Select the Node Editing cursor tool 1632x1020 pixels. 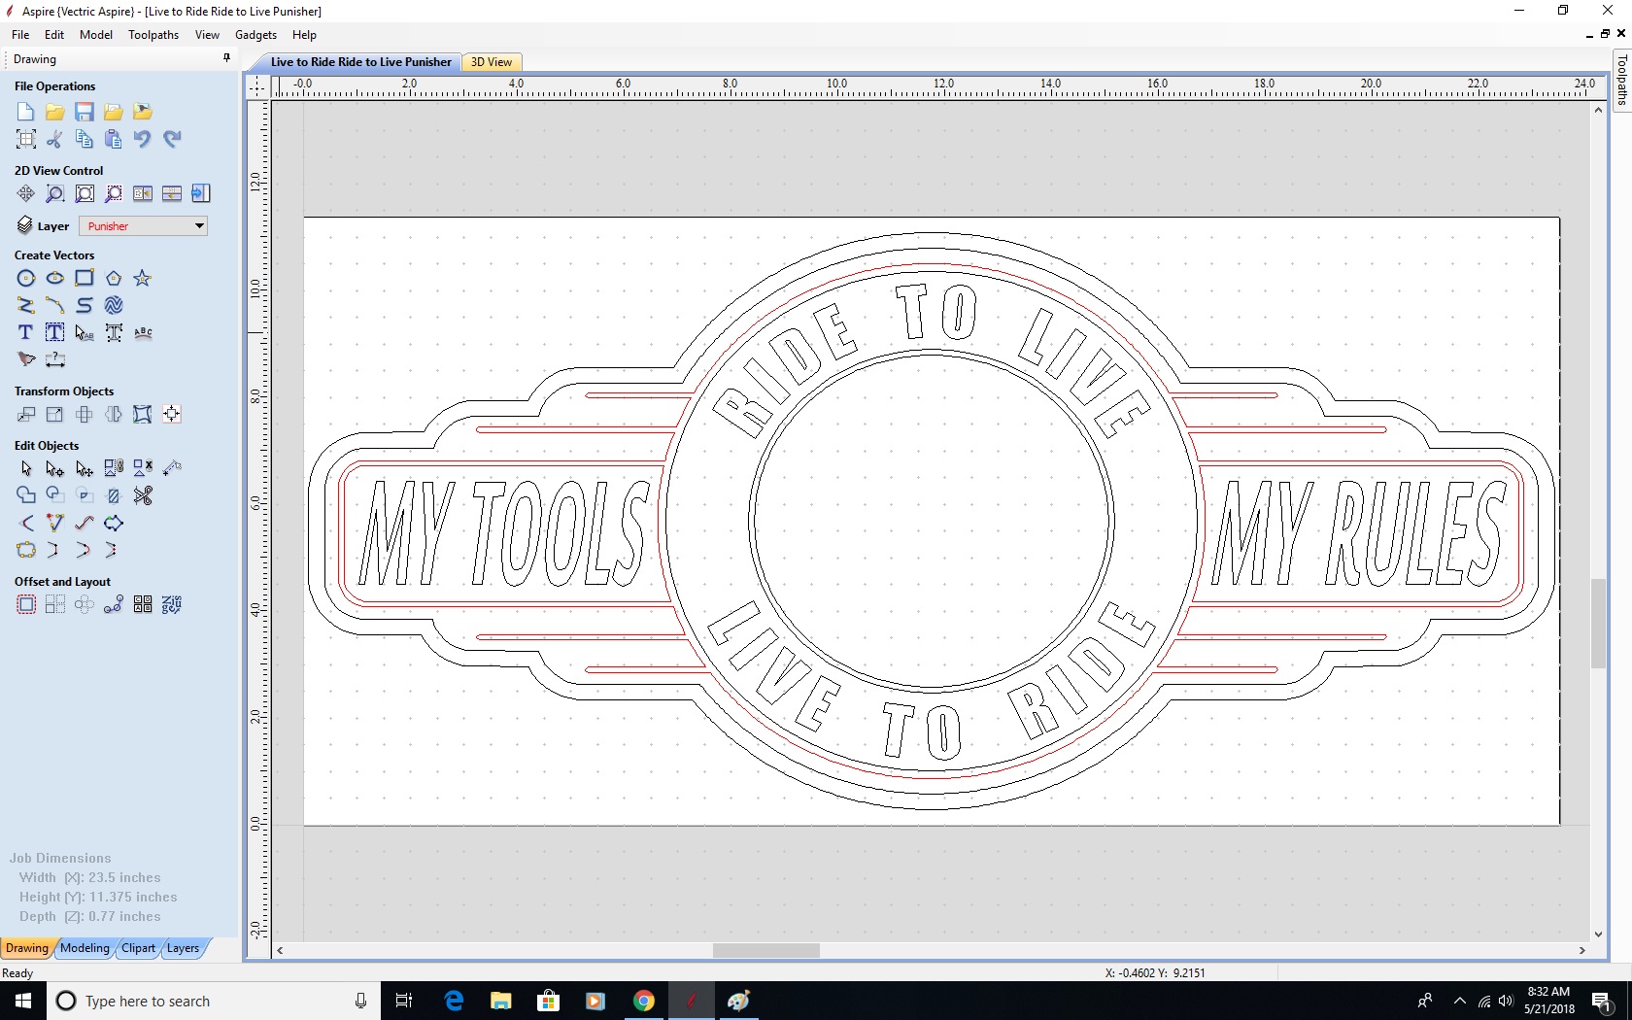click(55, 468)
